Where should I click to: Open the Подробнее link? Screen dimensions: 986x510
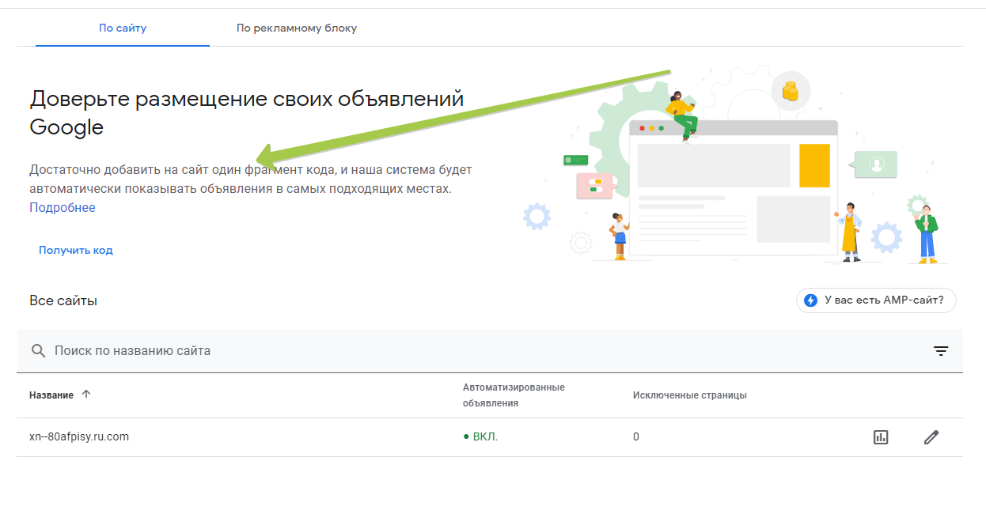[63, 208]
